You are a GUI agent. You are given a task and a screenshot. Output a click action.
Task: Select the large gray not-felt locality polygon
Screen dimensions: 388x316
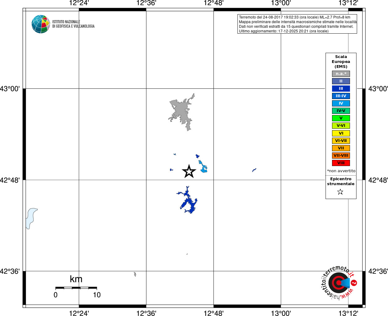tap(182, 112)
